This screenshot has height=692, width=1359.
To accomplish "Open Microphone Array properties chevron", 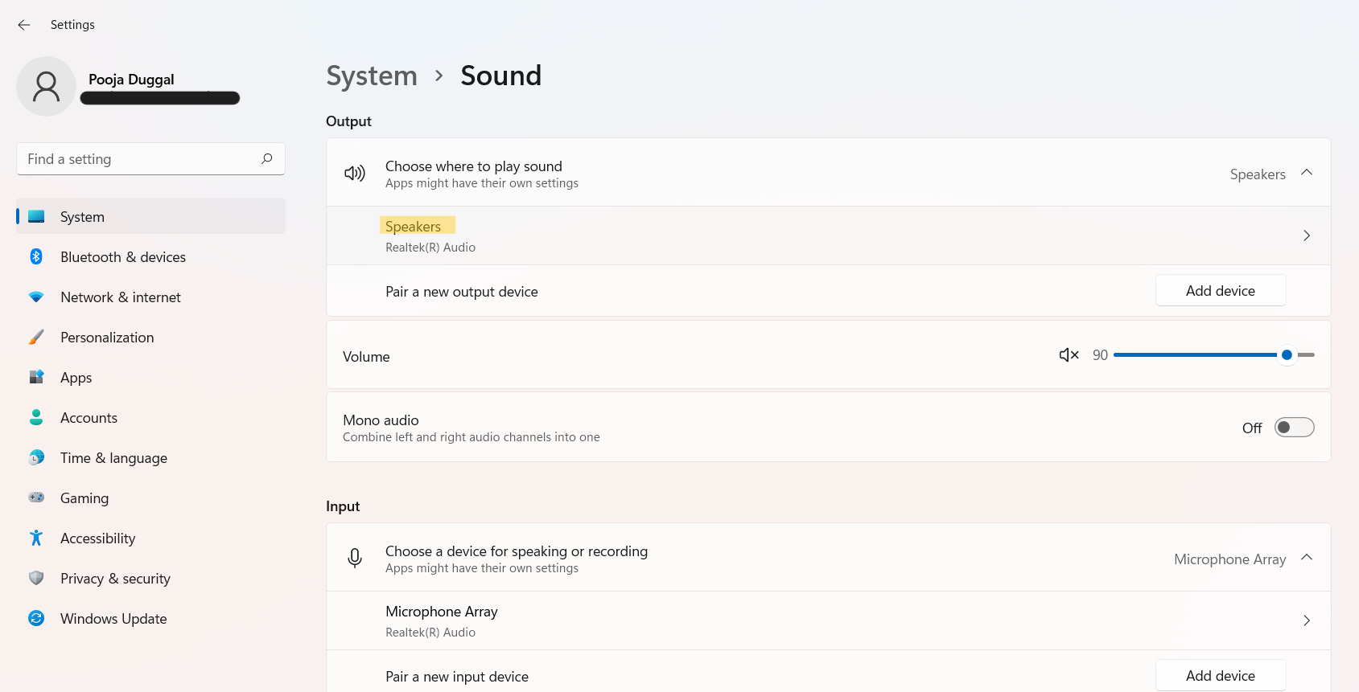I will (x=1307, y=620).
